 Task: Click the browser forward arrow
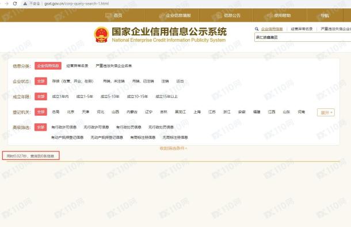(x=6, y=3)
